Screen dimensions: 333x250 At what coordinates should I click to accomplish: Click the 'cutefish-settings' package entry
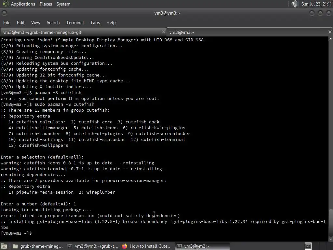point(41,139)
